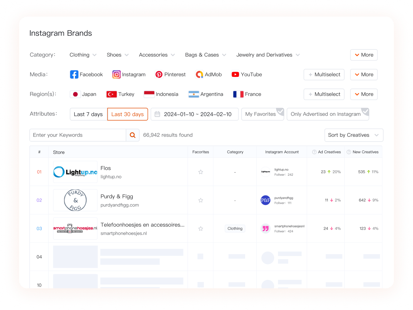Click the Media row Multiselect button
The image size is (413, 310).
[324, 75]
